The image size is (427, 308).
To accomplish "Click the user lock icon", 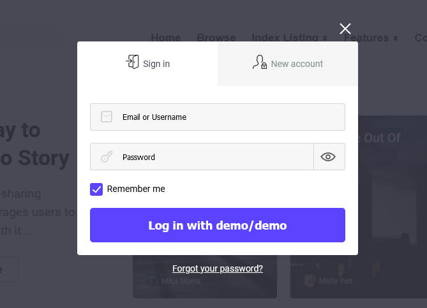I will 260,62.
